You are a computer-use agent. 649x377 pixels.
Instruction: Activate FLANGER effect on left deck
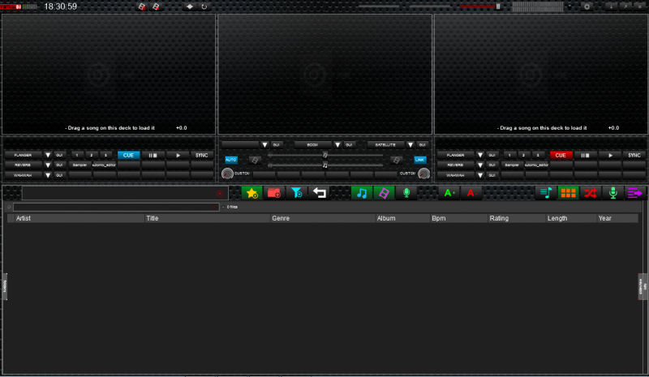click(24, 155)
